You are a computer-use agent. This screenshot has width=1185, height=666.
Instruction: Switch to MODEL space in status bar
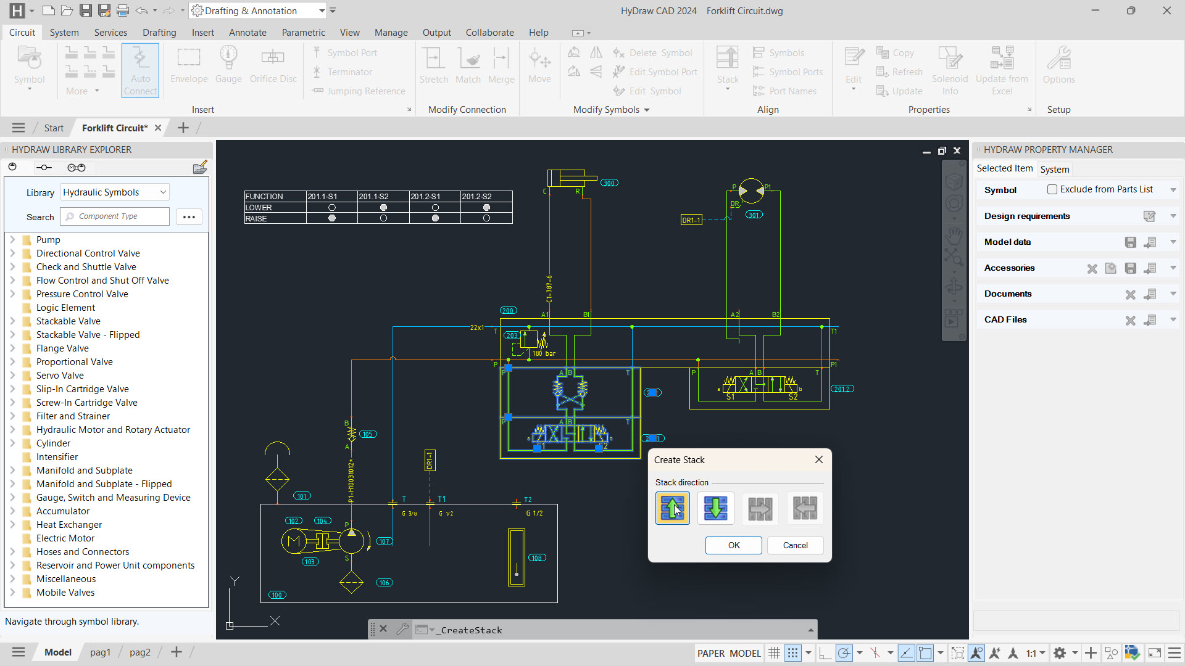point(745,653)
